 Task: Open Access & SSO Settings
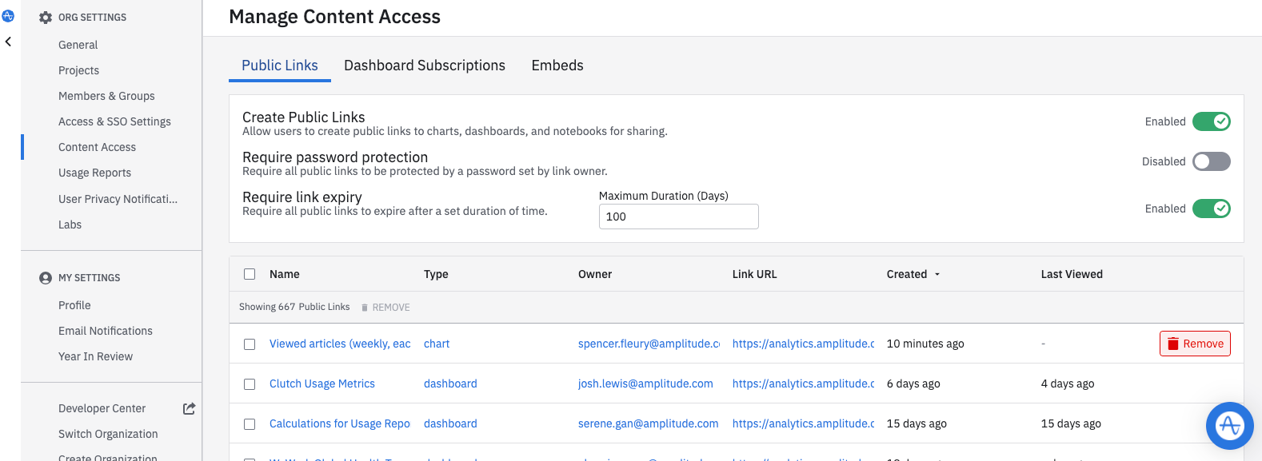[114, 121]
